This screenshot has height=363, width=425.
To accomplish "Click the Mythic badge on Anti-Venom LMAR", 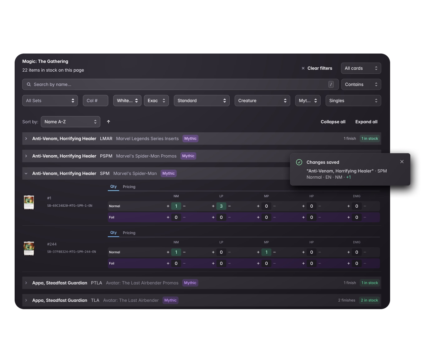I will (x=190, y=139).
